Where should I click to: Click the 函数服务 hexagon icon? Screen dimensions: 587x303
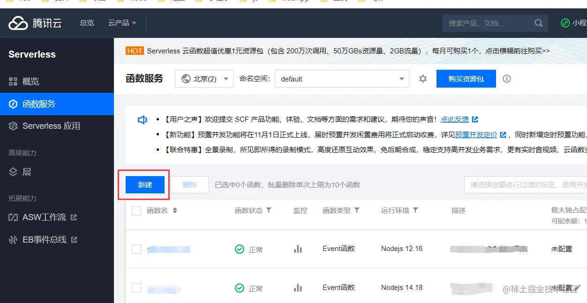coord(13,104)
